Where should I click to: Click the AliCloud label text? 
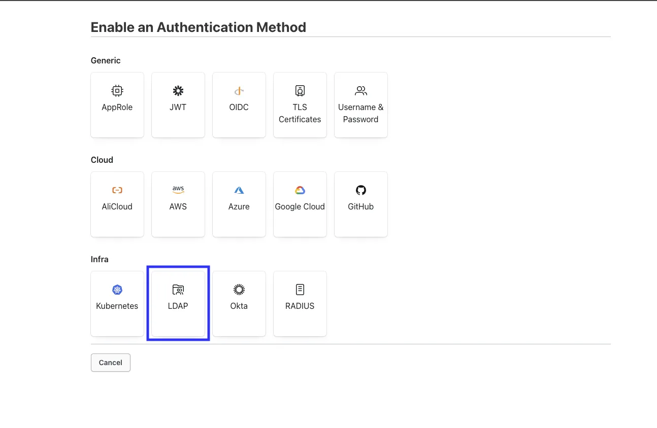click(x=117, y=206)
